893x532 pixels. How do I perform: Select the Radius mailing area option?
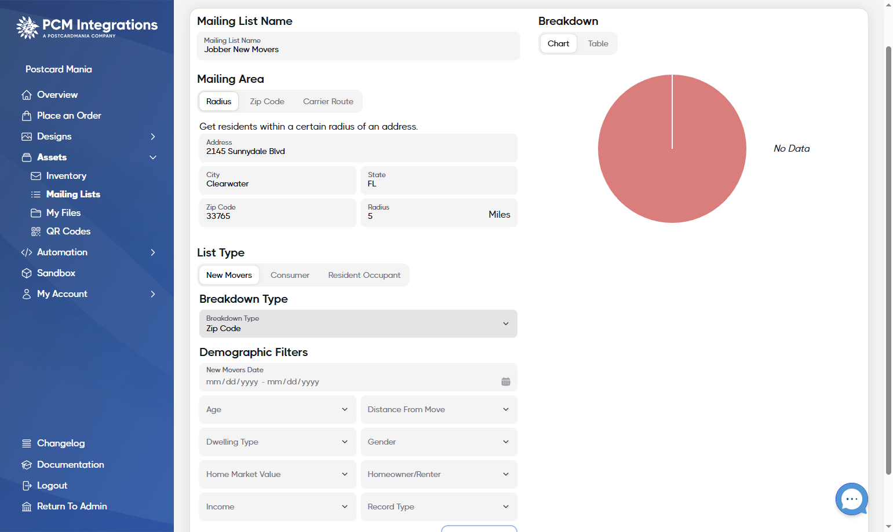tap(218, 101)
